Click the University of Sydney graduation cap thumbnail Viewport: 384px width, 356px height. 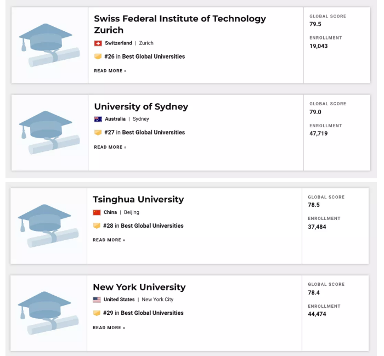[49, 132]
